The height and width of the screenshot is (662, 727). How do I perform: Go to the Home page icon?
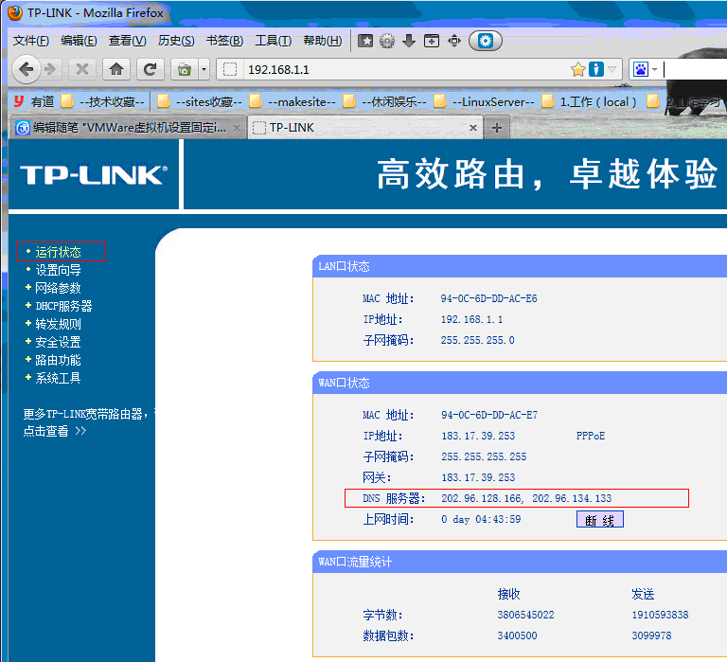pyautogui.click(x=115, y=69)
